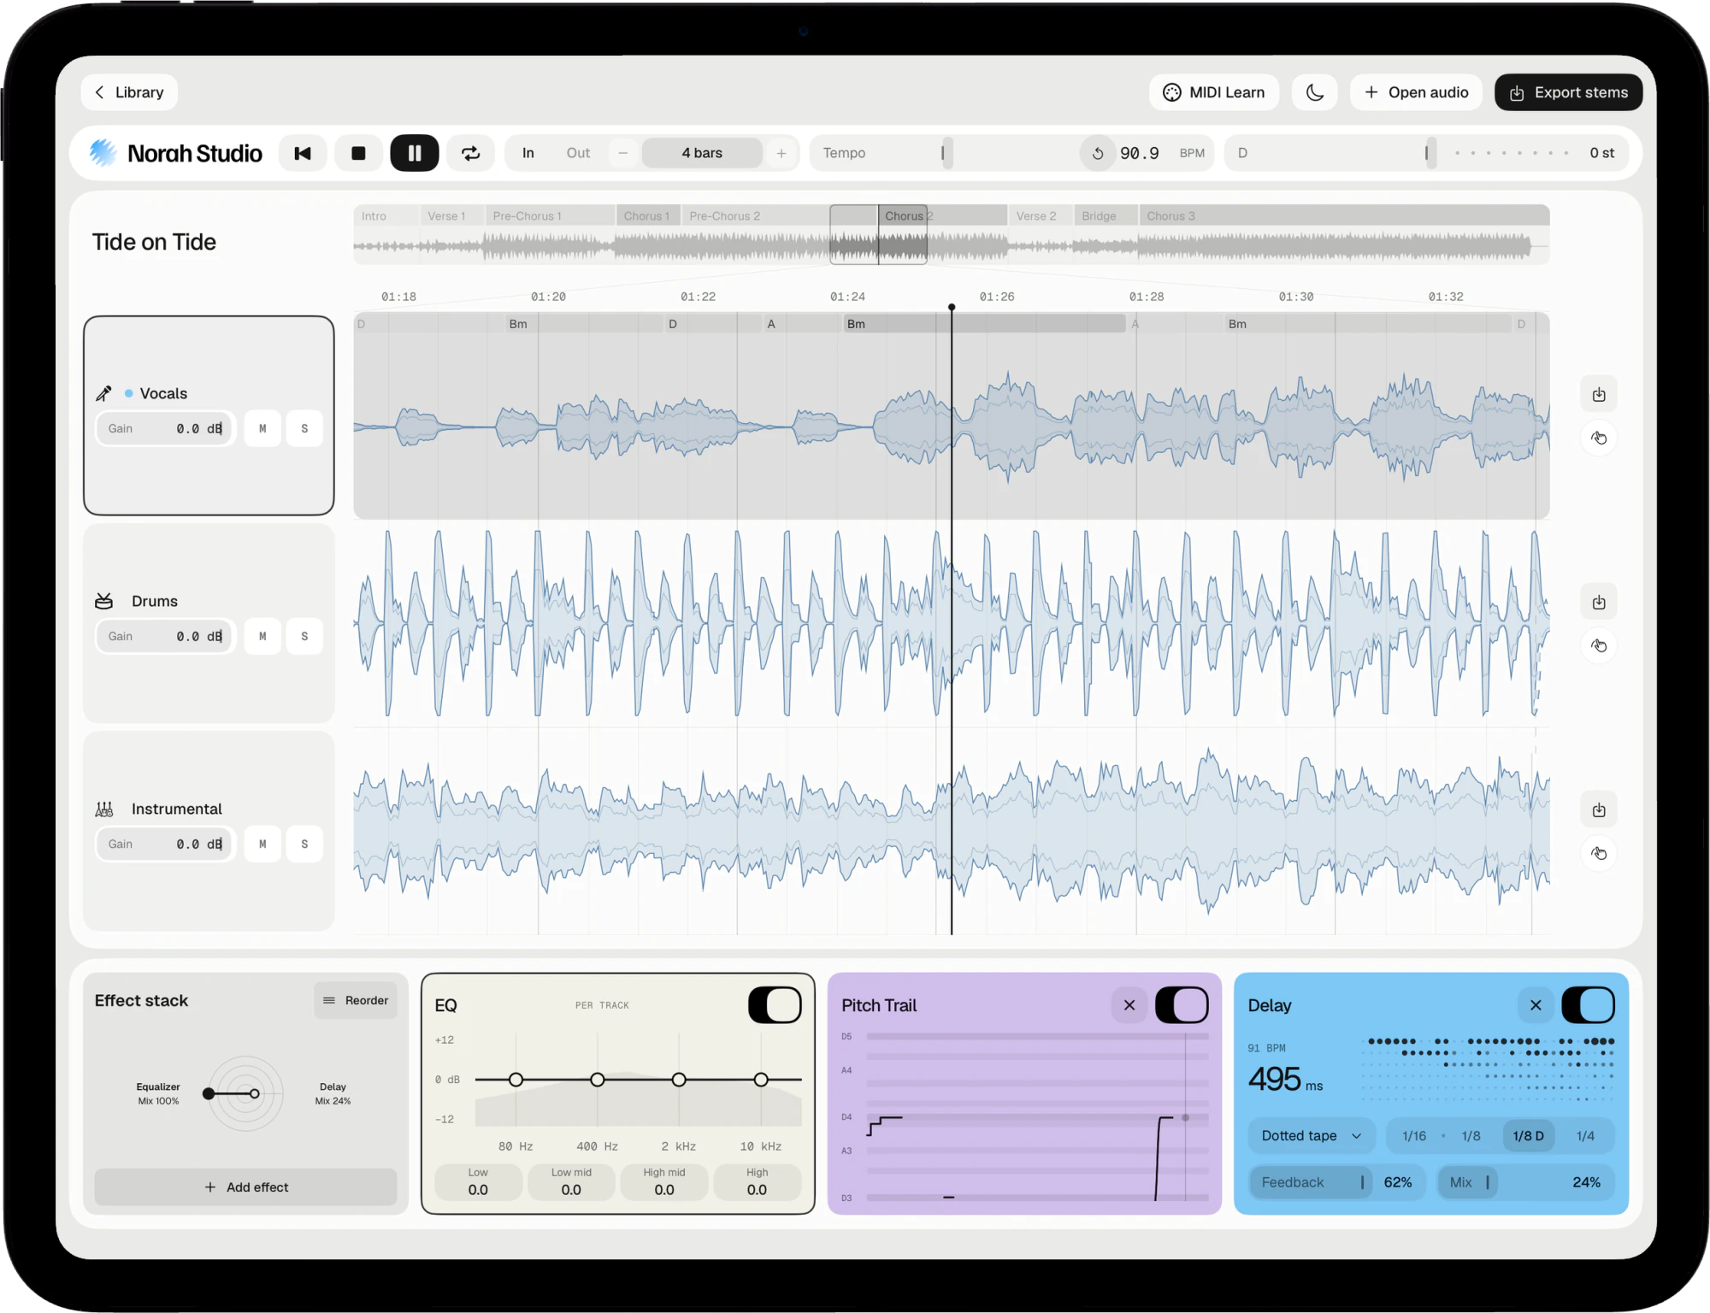
Task: Reset tempo with the circular arrow icon
Action: pyautogui.click(x=1098, y=153)
